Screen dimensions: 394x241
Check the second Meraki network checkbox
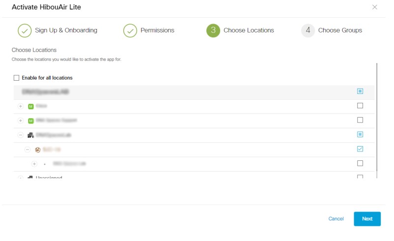(360, 120)
